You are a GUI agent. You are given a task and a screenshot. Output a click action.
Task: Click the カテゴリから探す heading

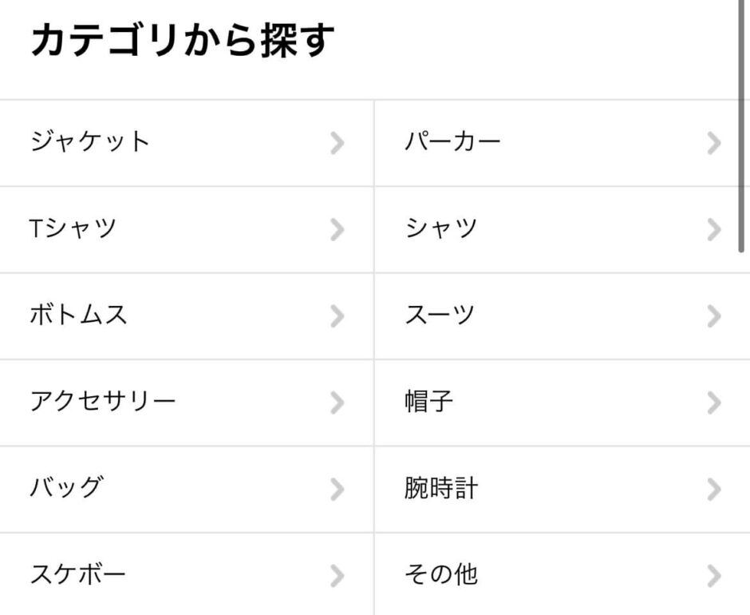[x=182, y=42]
